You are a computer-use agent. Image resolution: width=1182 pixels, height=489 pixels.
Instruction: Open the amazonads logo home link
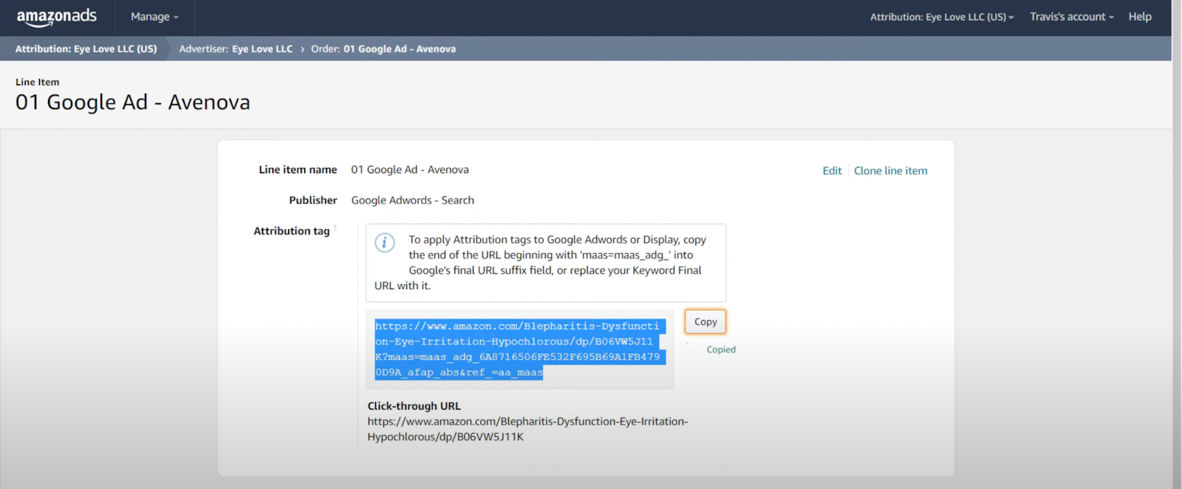(57, 17)
